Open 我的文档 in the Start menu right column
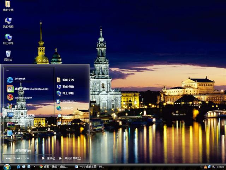This screenshot has width=226, height=170. tap(65, 80)
